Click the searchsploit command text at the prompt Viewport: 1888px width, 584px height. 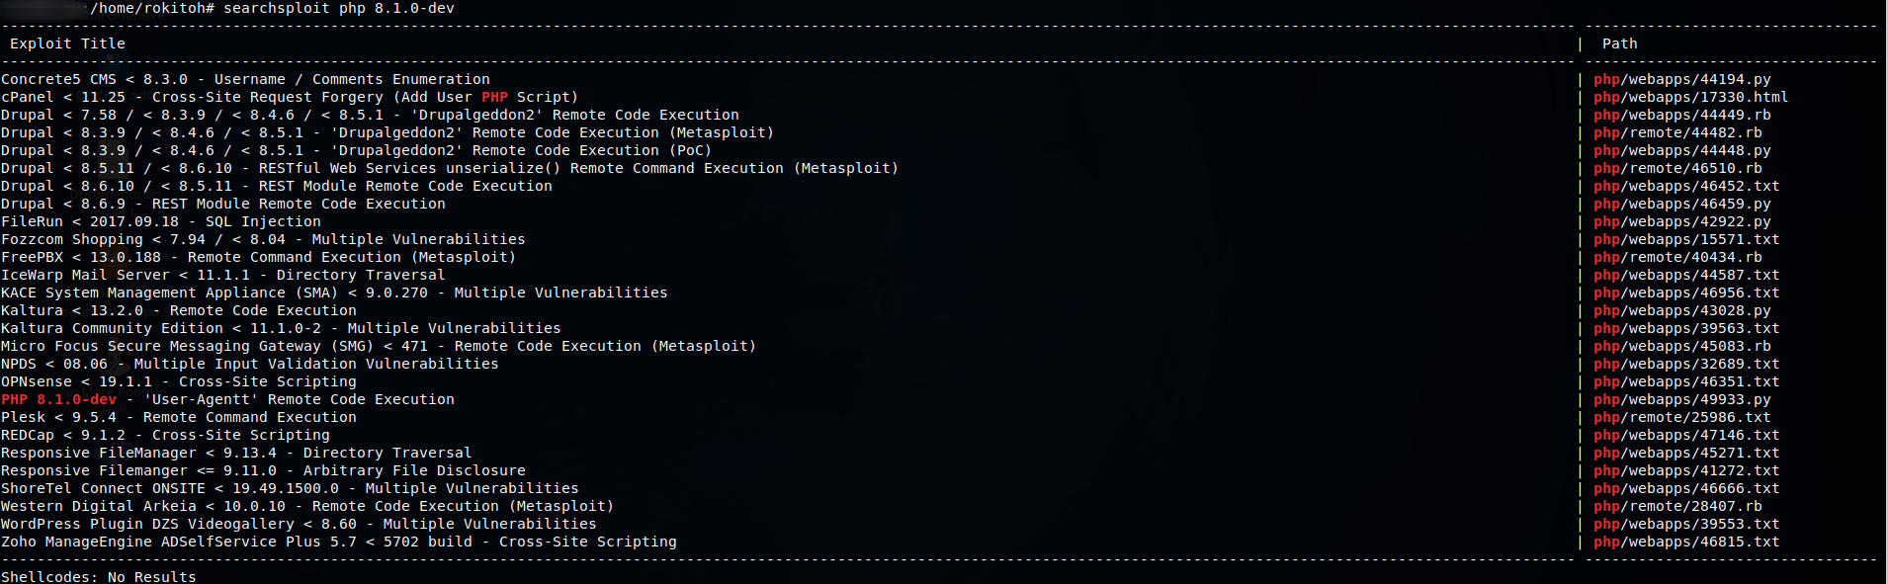338,8
